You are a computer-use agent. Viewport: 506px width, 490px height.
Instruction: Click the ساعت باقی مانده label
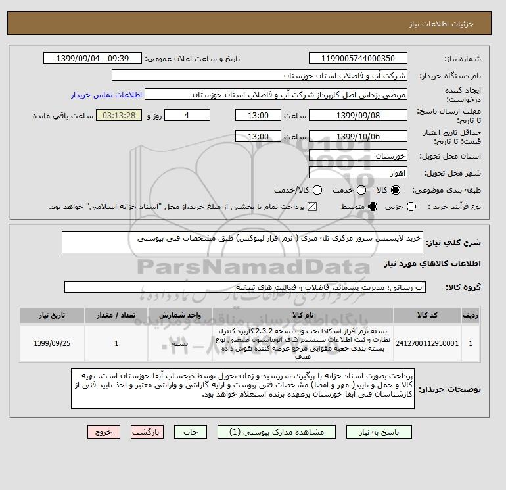(x=63, y=116)
